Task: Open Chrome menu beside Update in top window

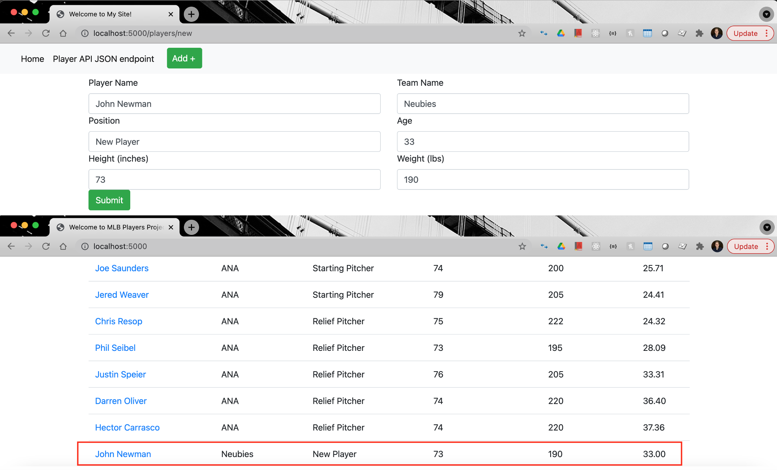Action: (x=767, y=33)
